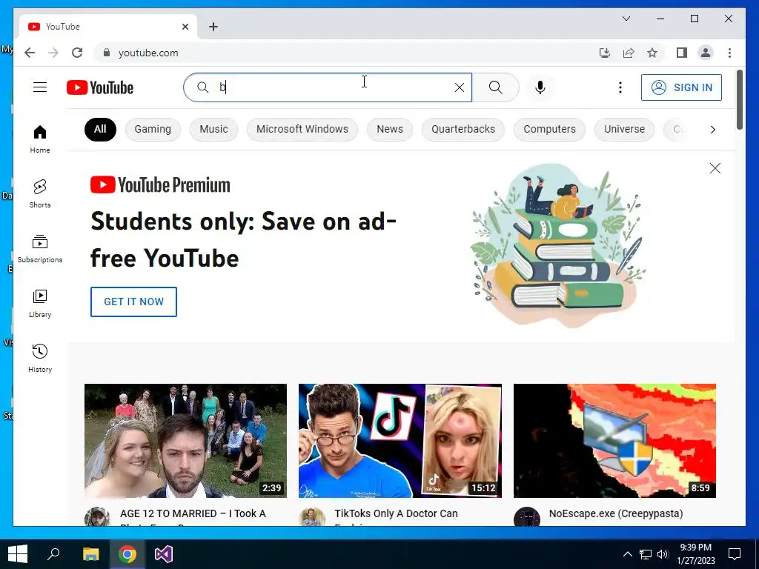Screen dimensions: 759x569
Task: Dismiss the YouTube Premium banner
Action: click(715, 168)
